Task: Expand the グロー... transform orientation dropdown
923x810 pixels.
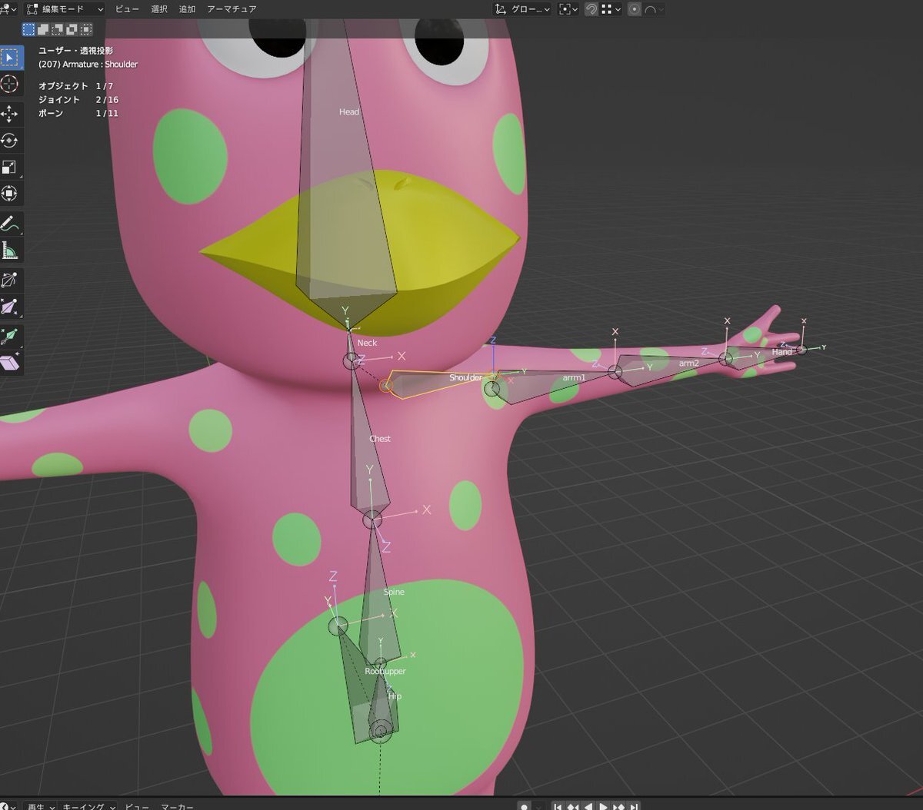Action: 523,9
